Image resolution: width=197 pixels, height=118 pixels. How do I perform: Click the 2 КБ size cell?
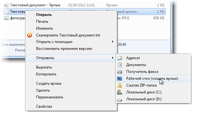[x=161, y=5]
